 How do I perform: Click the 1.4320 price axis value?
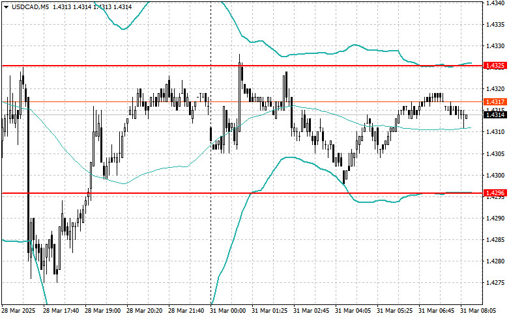495,88
